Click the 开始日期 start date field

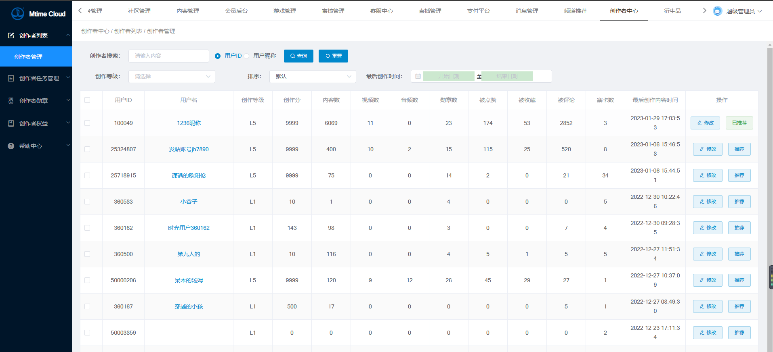pos(449,76)
